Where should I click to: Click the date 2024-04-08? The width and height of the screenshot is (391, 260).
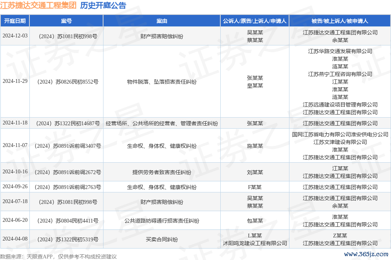15,239
